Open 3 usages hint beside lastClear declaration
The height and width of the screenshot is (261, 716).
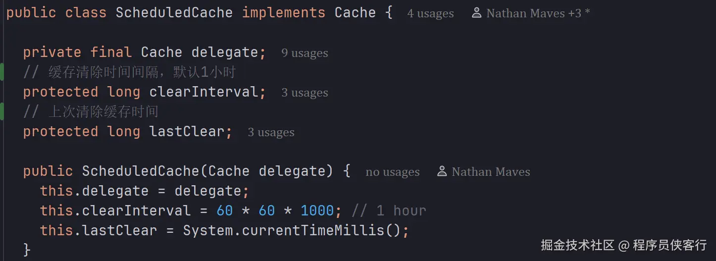pyautogui.click(x=271, y=132)
